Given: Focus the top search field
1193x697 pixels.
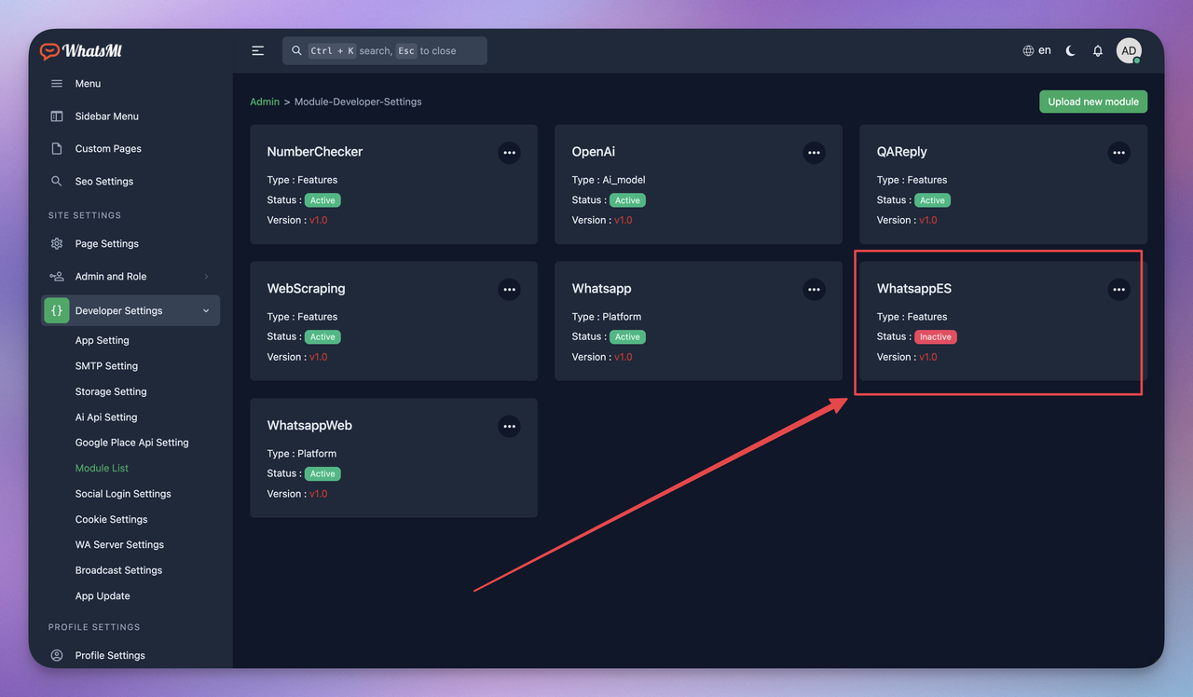Looking at the screenshot, I should click(x=384, y=50).
